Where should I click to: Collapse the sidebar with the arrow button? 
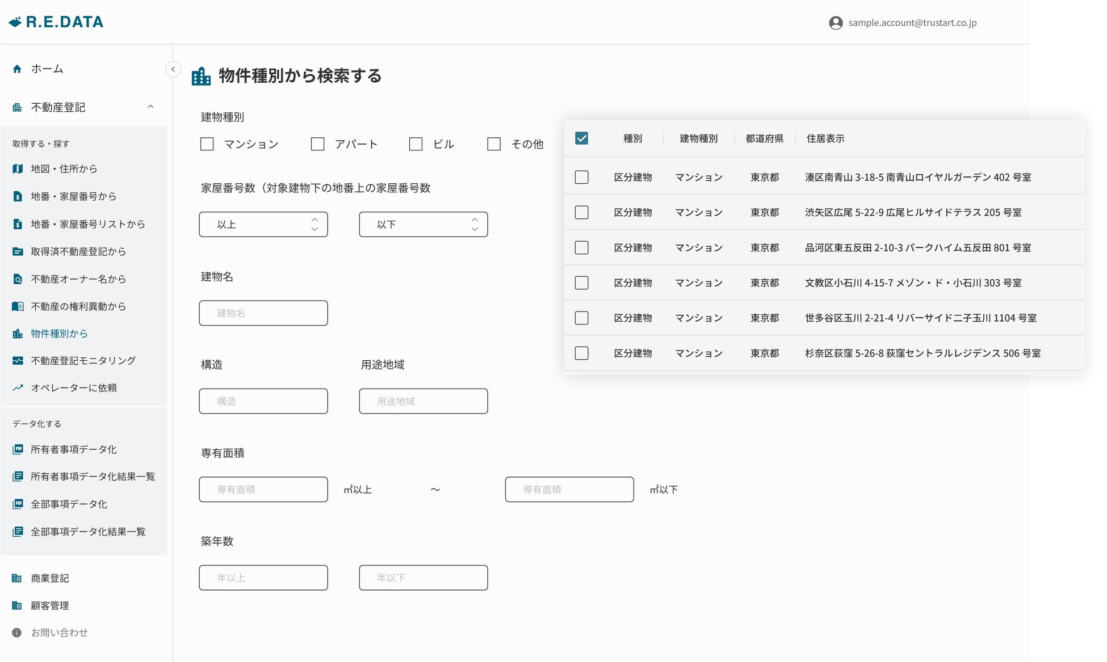(x=173, y=69)
